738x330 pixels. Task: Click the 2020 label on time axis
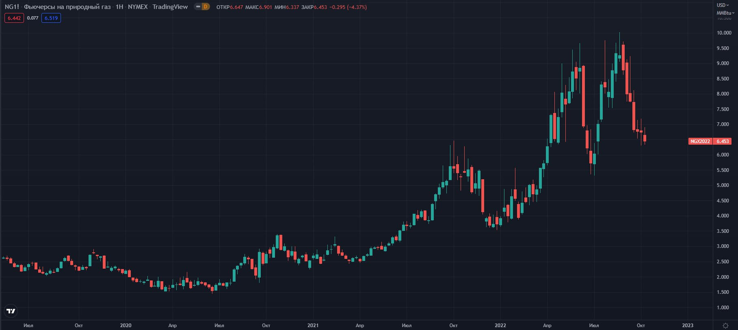[x=126, y=326]
